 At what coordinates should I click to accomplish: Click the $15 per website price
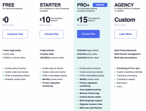click(88, 20)
